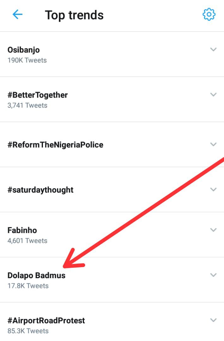
Task: Open the #ReformTheNigeriaPolice hashtag
Action: 55,145
